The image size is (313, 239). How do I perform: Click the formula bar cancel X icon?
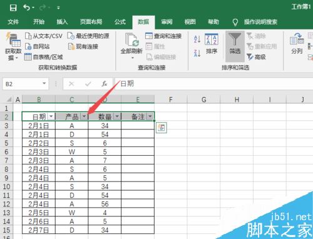(71, 84)
